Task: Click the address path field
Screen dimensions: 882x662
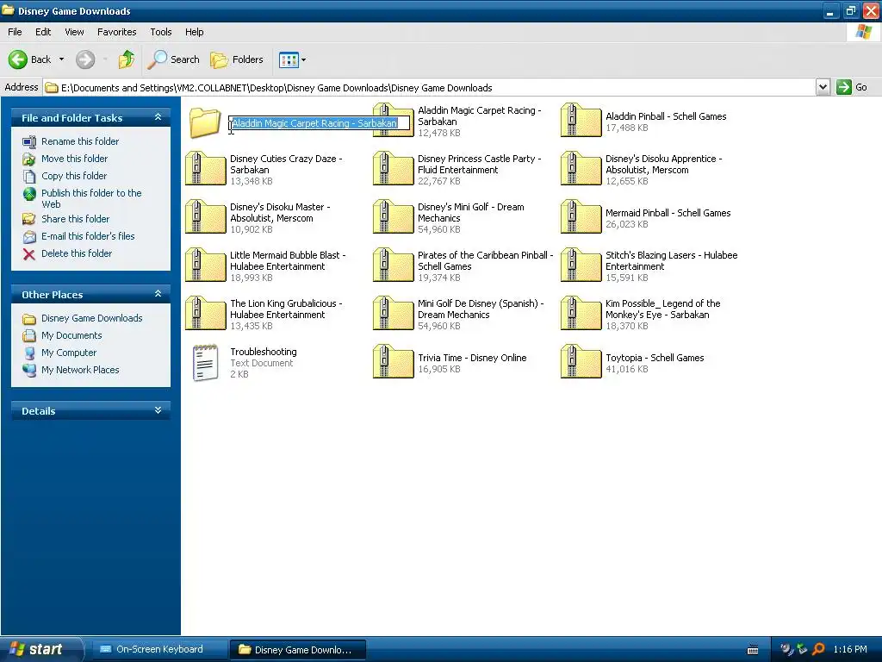Action: click(429, 87)
